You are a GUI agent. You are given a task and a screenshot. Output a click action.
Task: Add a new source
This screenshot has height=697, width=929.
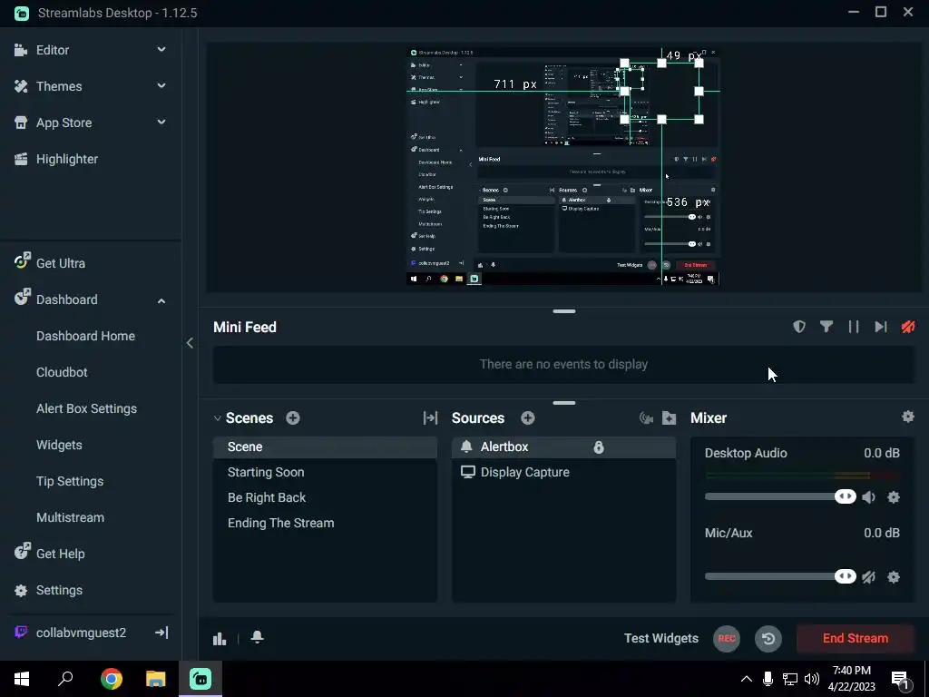point(528,417)
